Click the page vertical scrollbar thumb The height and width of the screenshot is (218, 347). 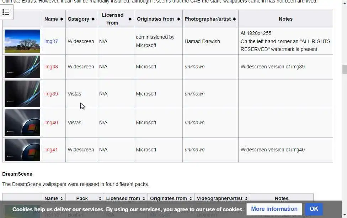(x=345, y=69)
